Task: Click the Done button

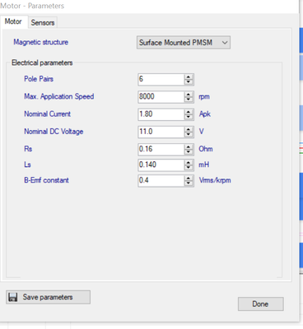Action: click(x=260, y=304)
